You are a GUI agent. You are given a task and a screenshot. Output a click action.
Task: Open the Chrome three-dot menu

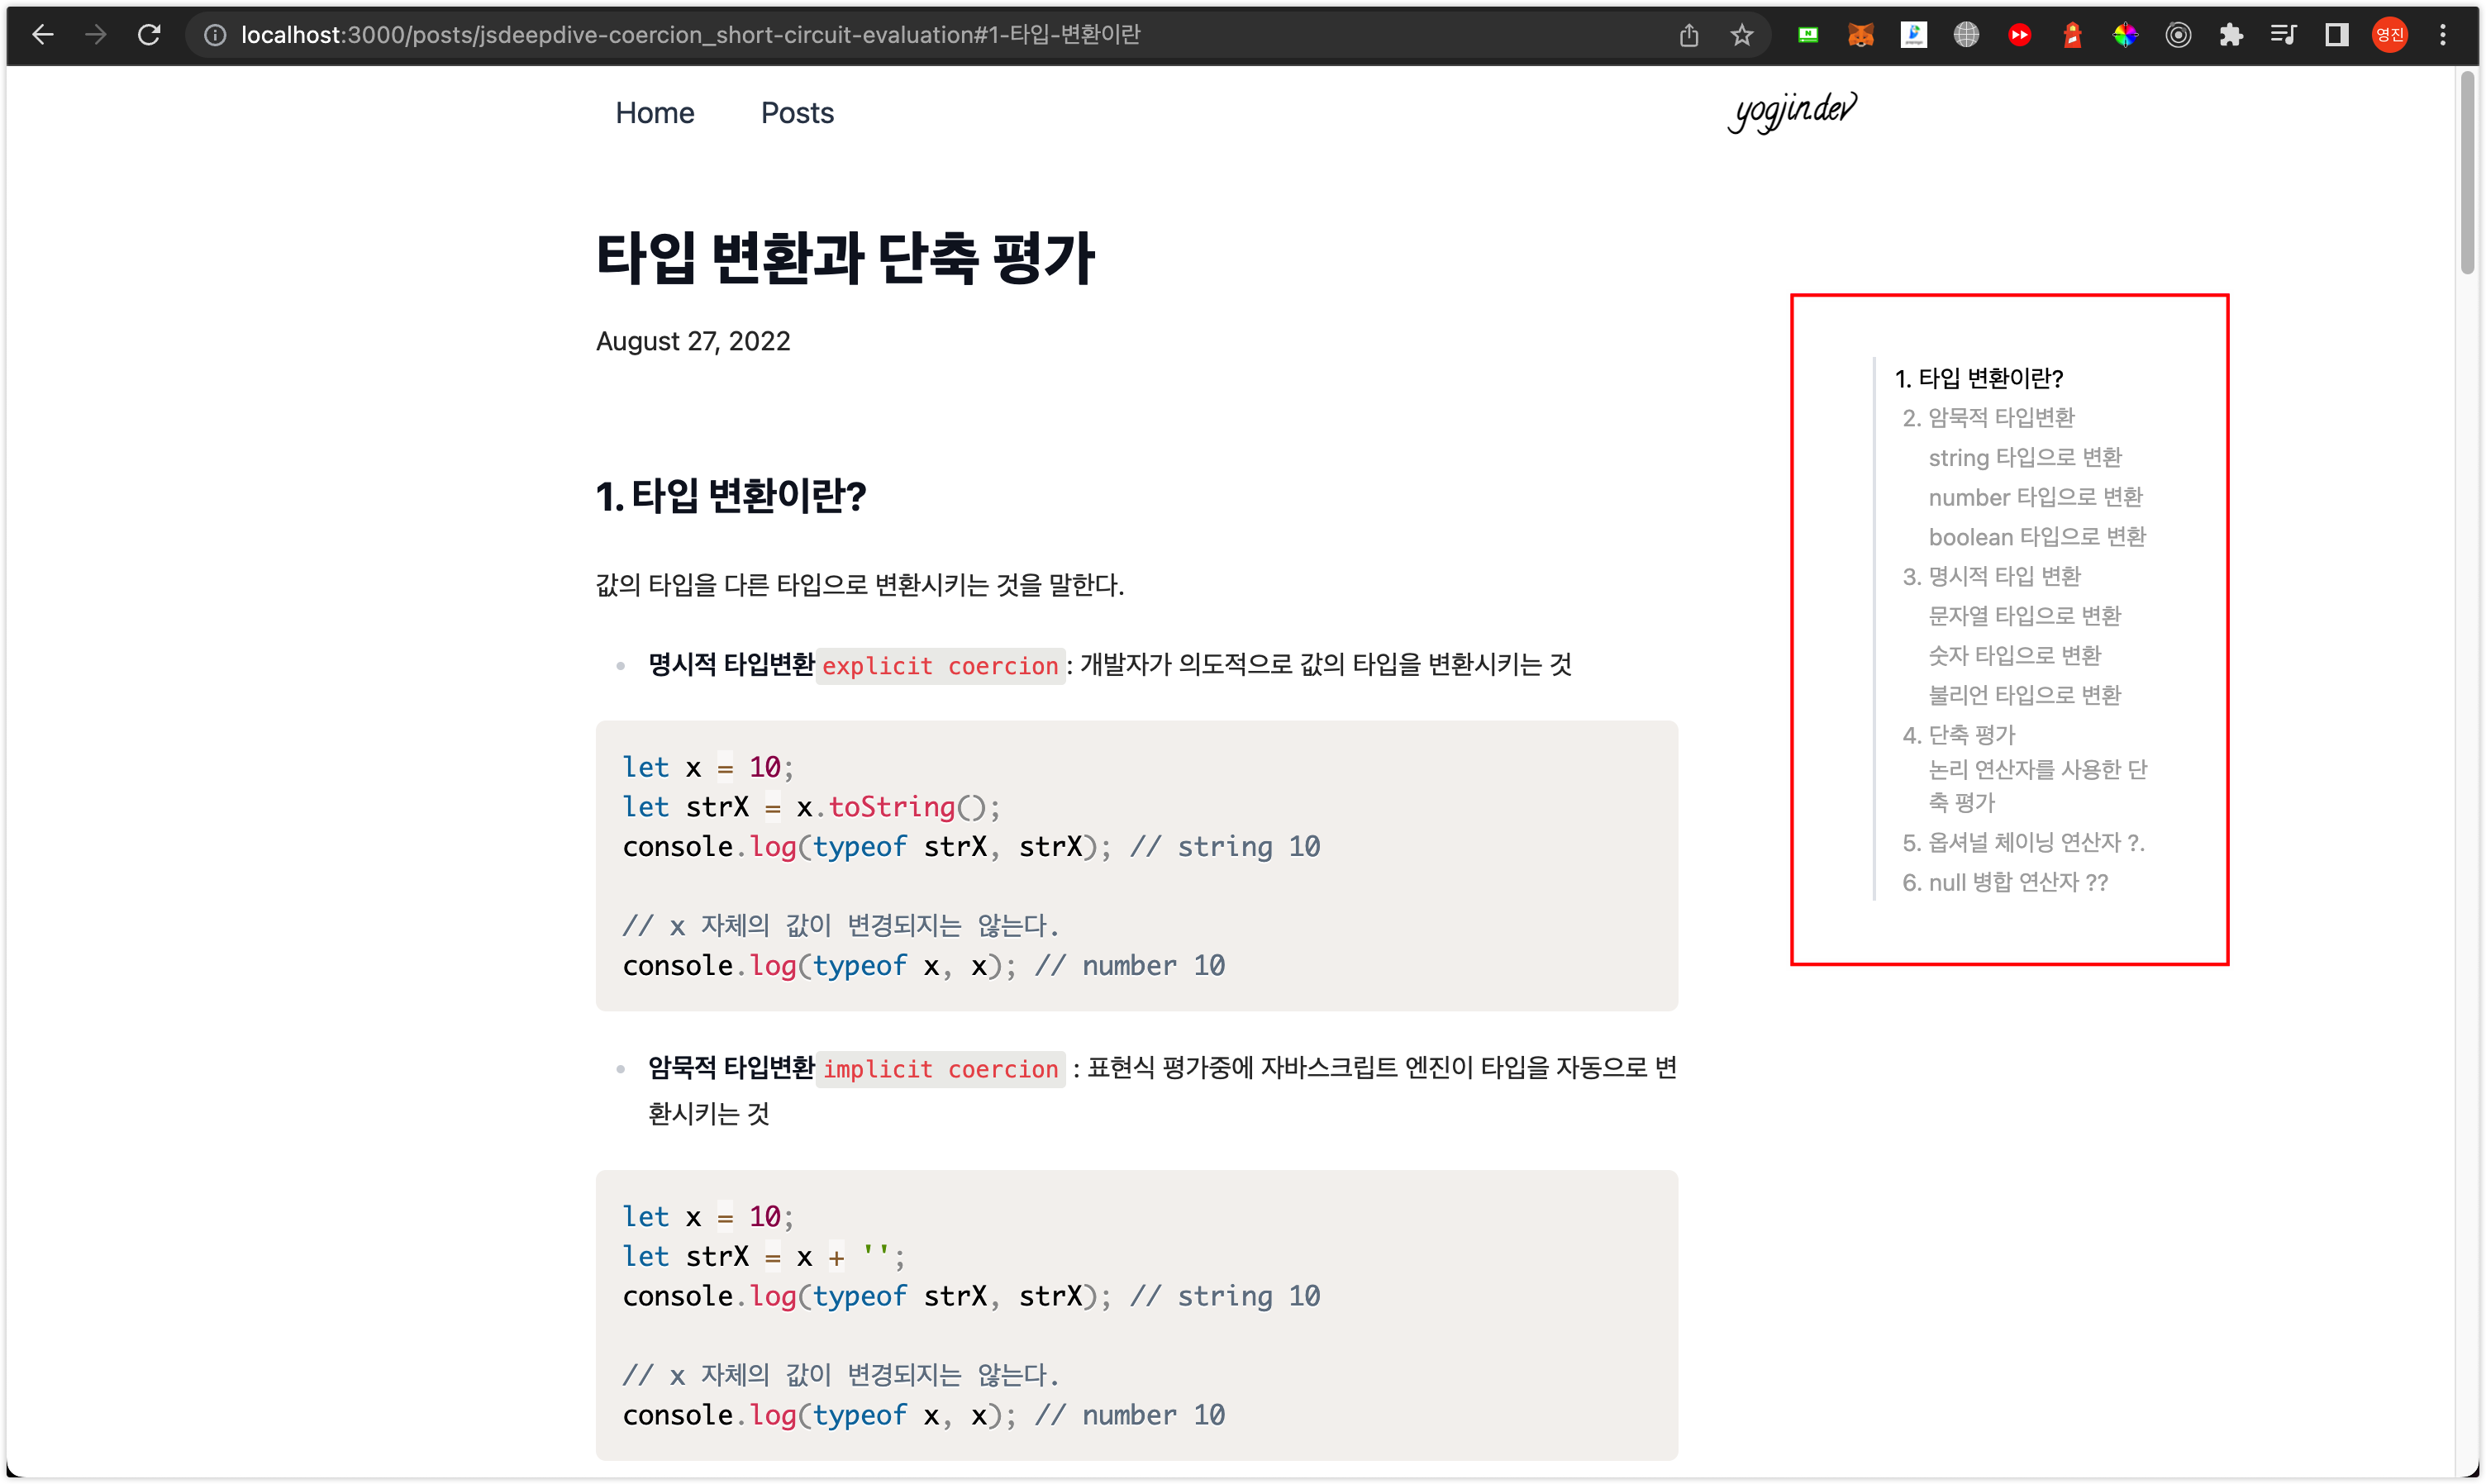point(2443,35)
